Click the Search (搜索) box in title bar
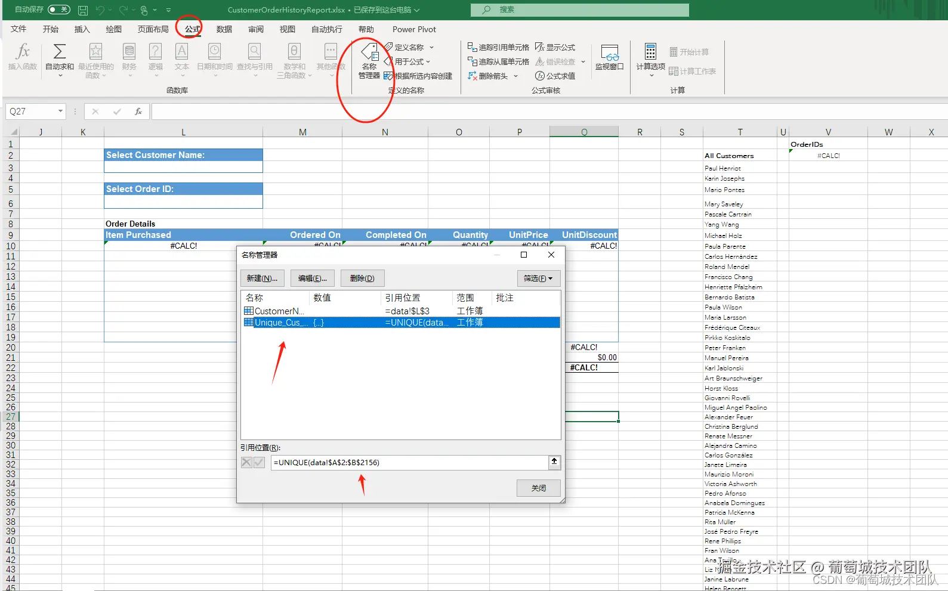Viewport: 948px width, 591px height. [x=579, y=10]
